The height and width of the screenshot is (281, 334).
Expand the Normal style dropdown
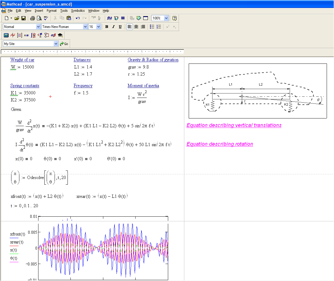[38, 27]
